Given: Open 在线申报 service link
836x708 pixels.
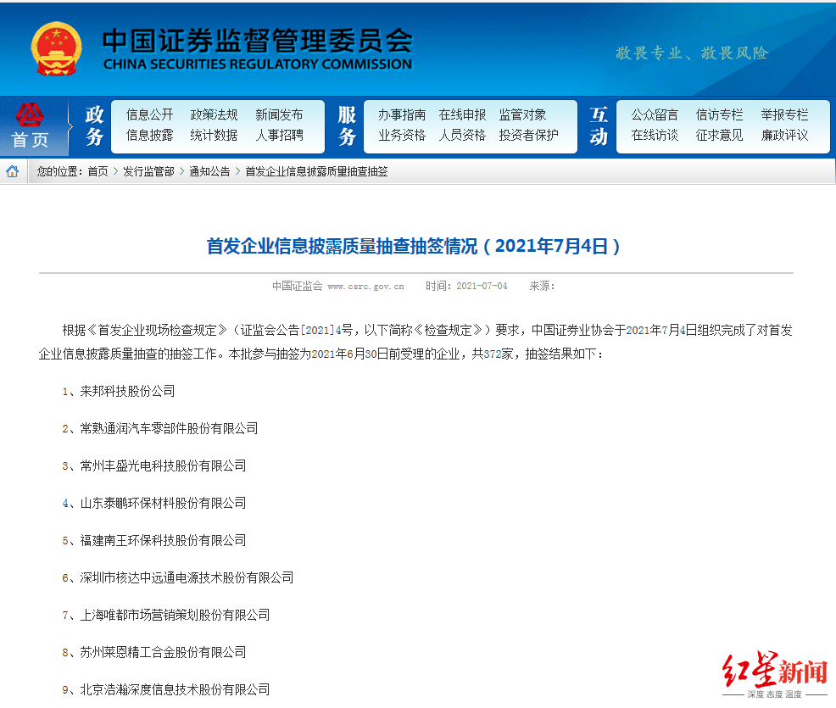Looking at the screenshot, I should tap(462, 114).
